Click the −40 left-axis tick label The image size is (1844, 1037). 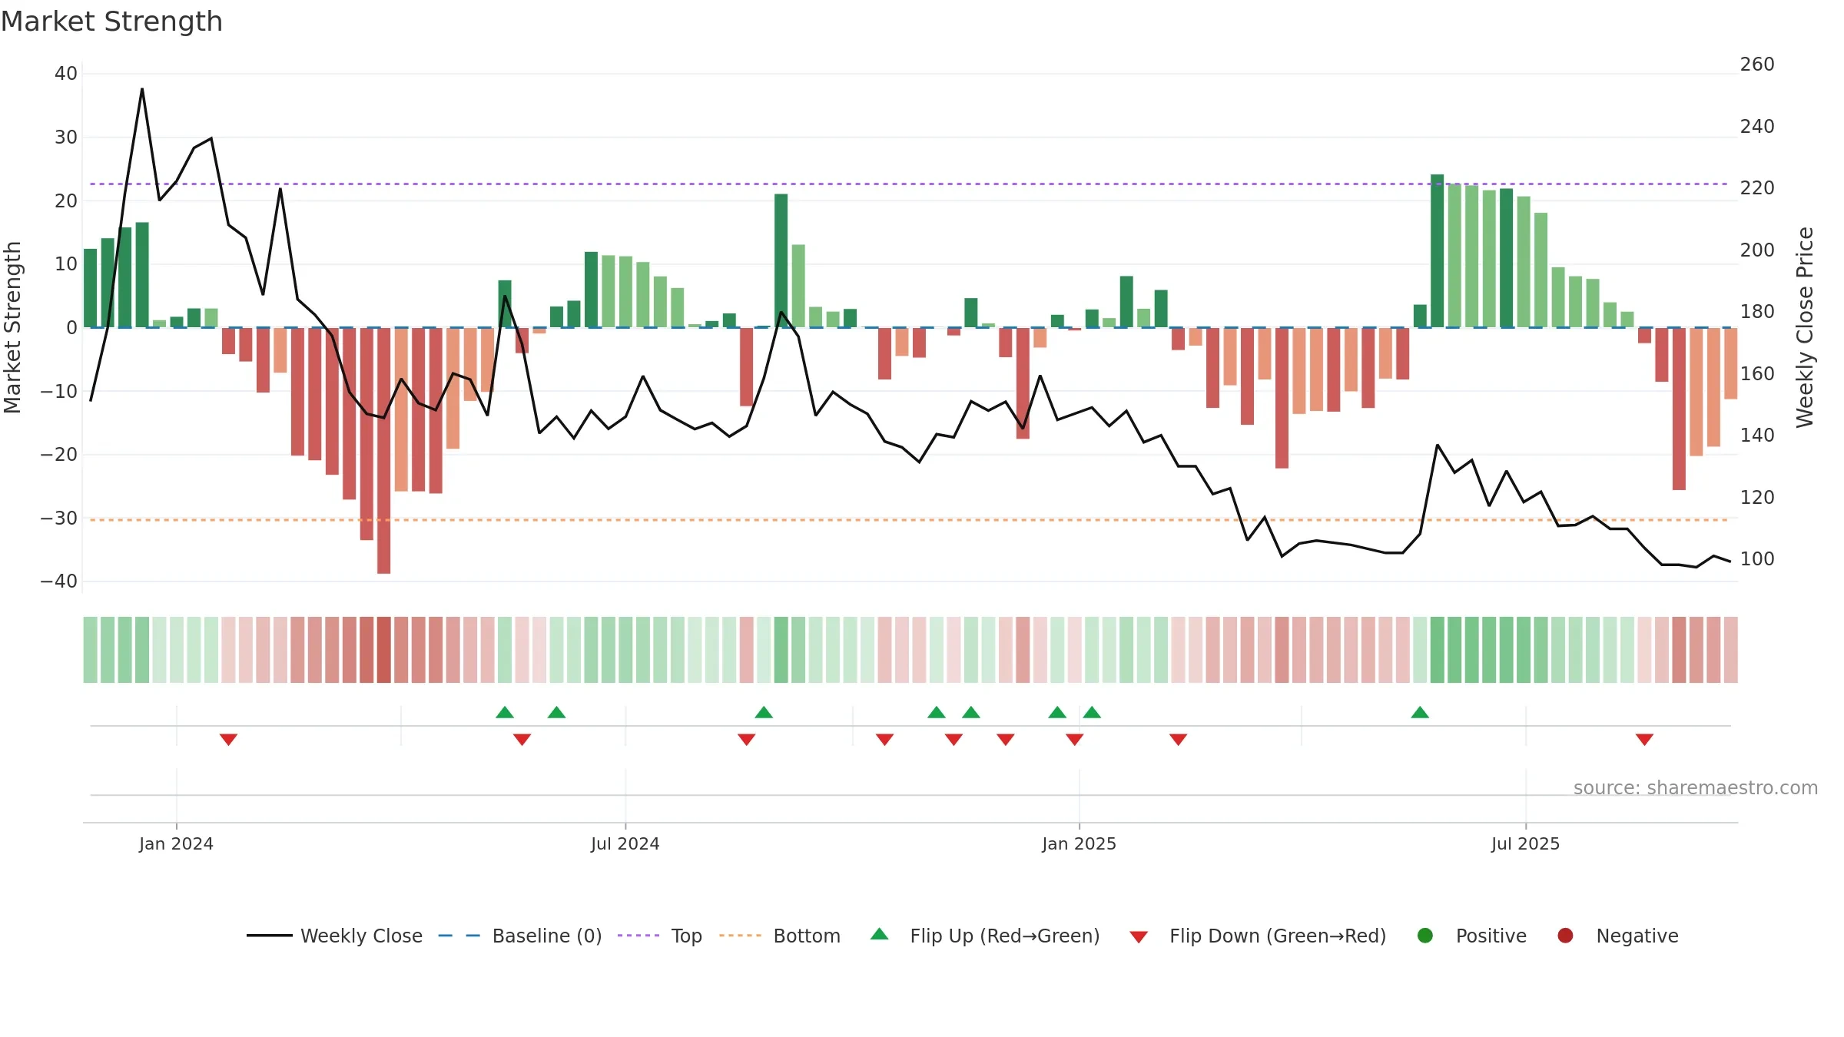(59, 581)
